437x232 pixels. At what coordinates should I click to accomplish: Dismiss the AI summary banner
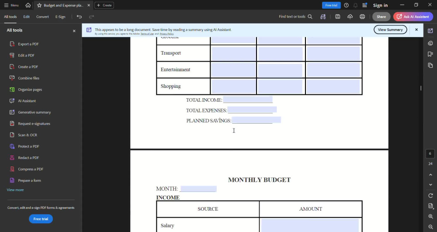click(x=416, y=30)
